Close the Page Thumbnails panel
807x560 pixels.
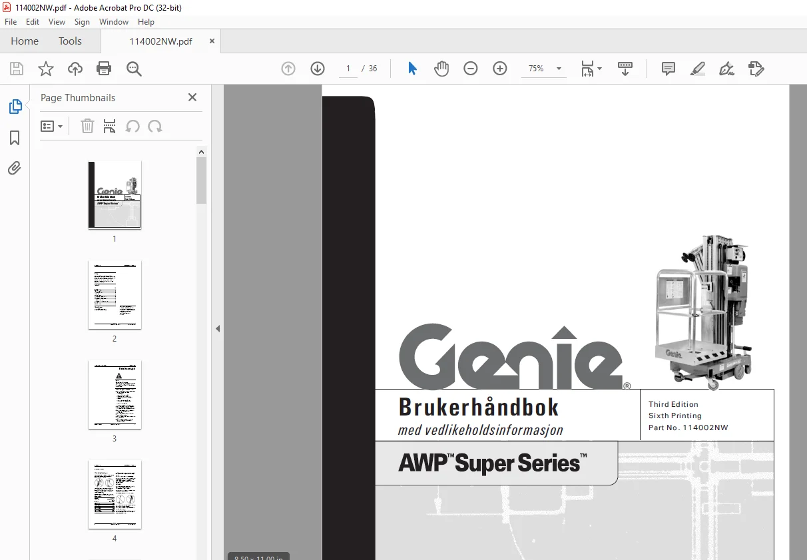[192, 97]
